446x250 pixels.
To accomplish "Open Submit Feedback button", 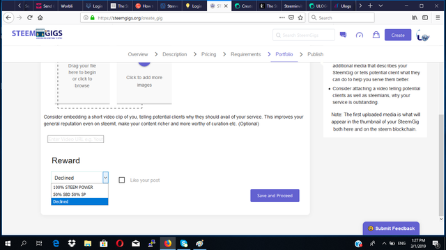I will (391, 228).
